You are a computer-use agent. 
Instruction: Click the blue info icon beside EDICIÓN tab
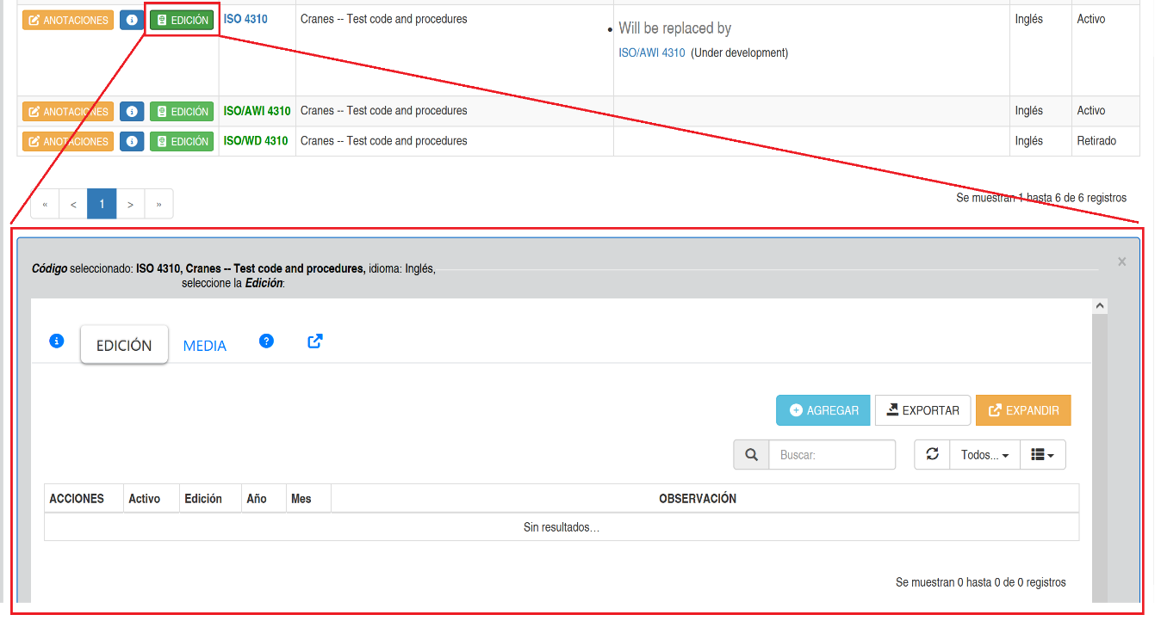point(57,341)
